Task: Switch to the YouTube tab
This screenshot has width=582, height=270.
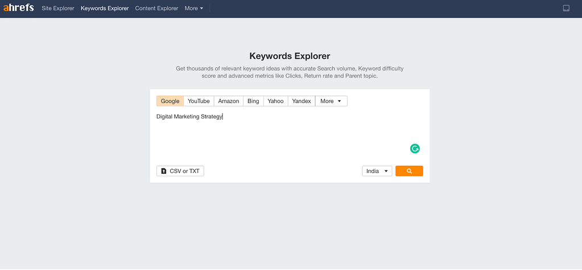Action: click(199, 101)
